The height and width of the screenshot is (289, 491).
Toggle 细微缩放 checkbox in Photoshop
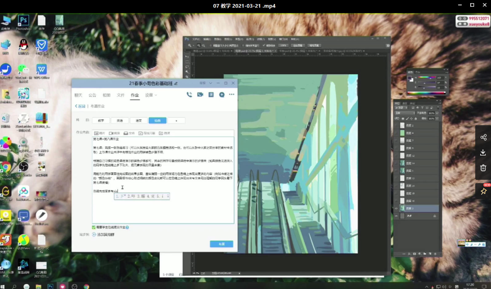click(x=264, y=46)
